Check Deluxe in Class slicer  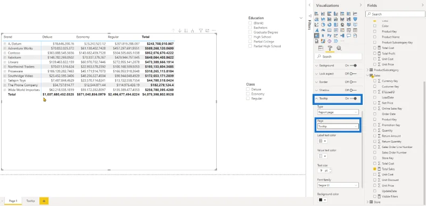coord(248,89)
